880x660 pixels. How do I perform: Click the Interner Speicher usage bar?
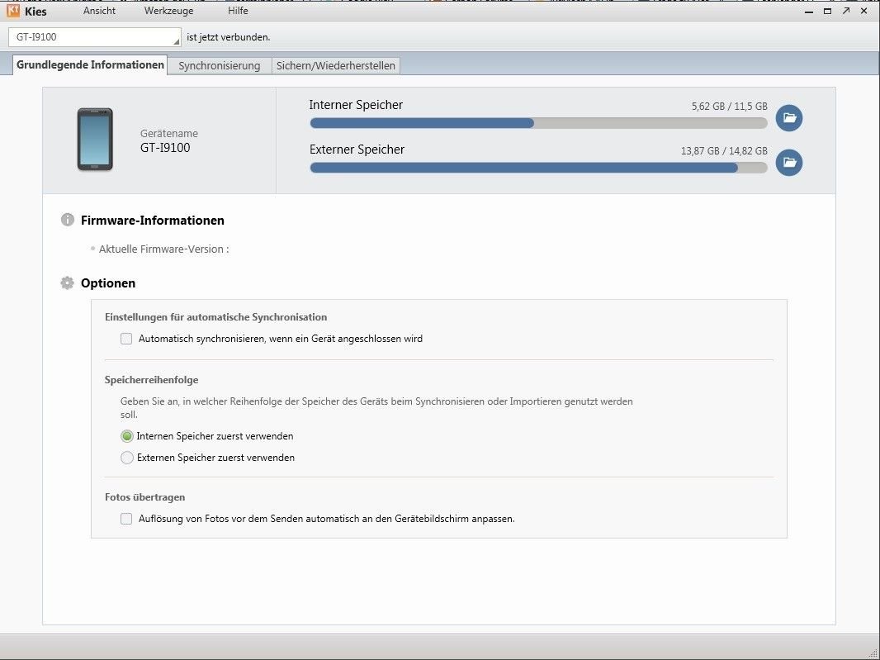[x=538, y=123]
